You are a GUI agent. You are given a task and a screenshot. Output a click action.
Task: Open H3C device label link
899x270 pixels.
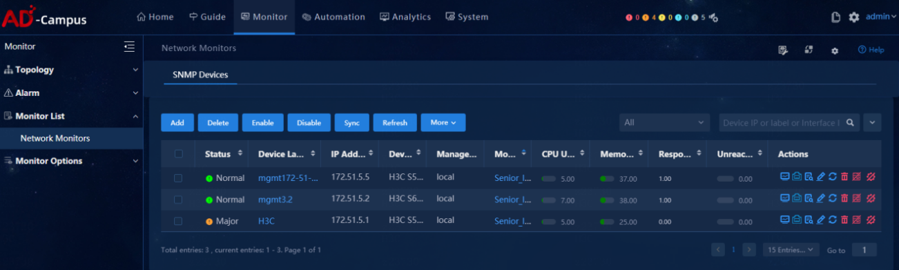267,221
